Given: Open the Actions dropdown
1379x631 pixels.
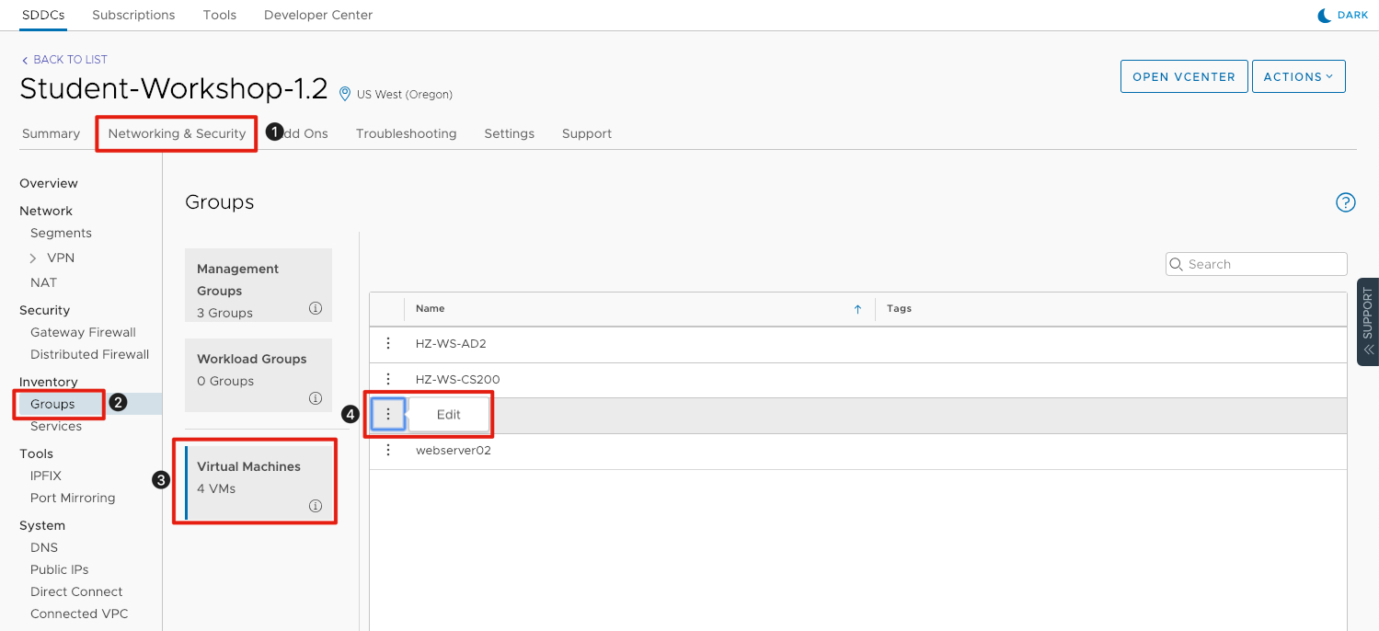Looking at the screenshot, I should 1298,77.
